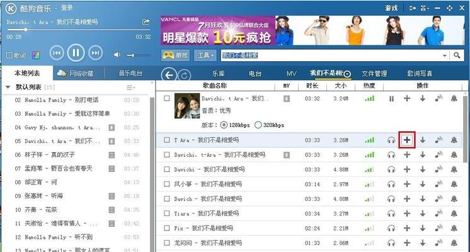Check the 龙问问 result checkbox
Image resolution: width=470 pixels, height=252 pixels.
click(x=167, y=243)
